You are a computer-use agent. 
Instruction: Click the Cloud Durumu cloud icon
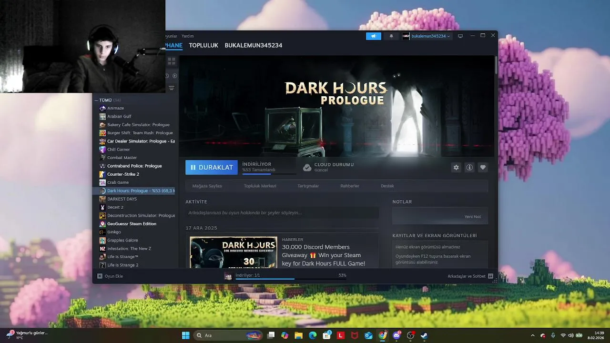tap(307, 167)
